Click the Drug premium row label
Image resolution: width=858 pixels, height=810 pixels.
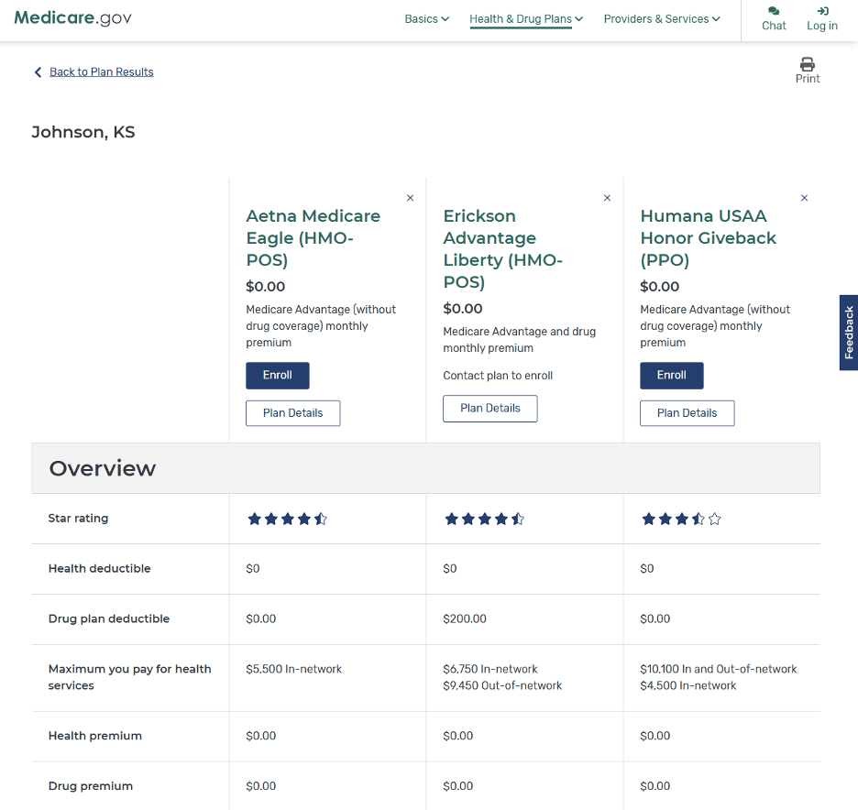tap(90, 786)
